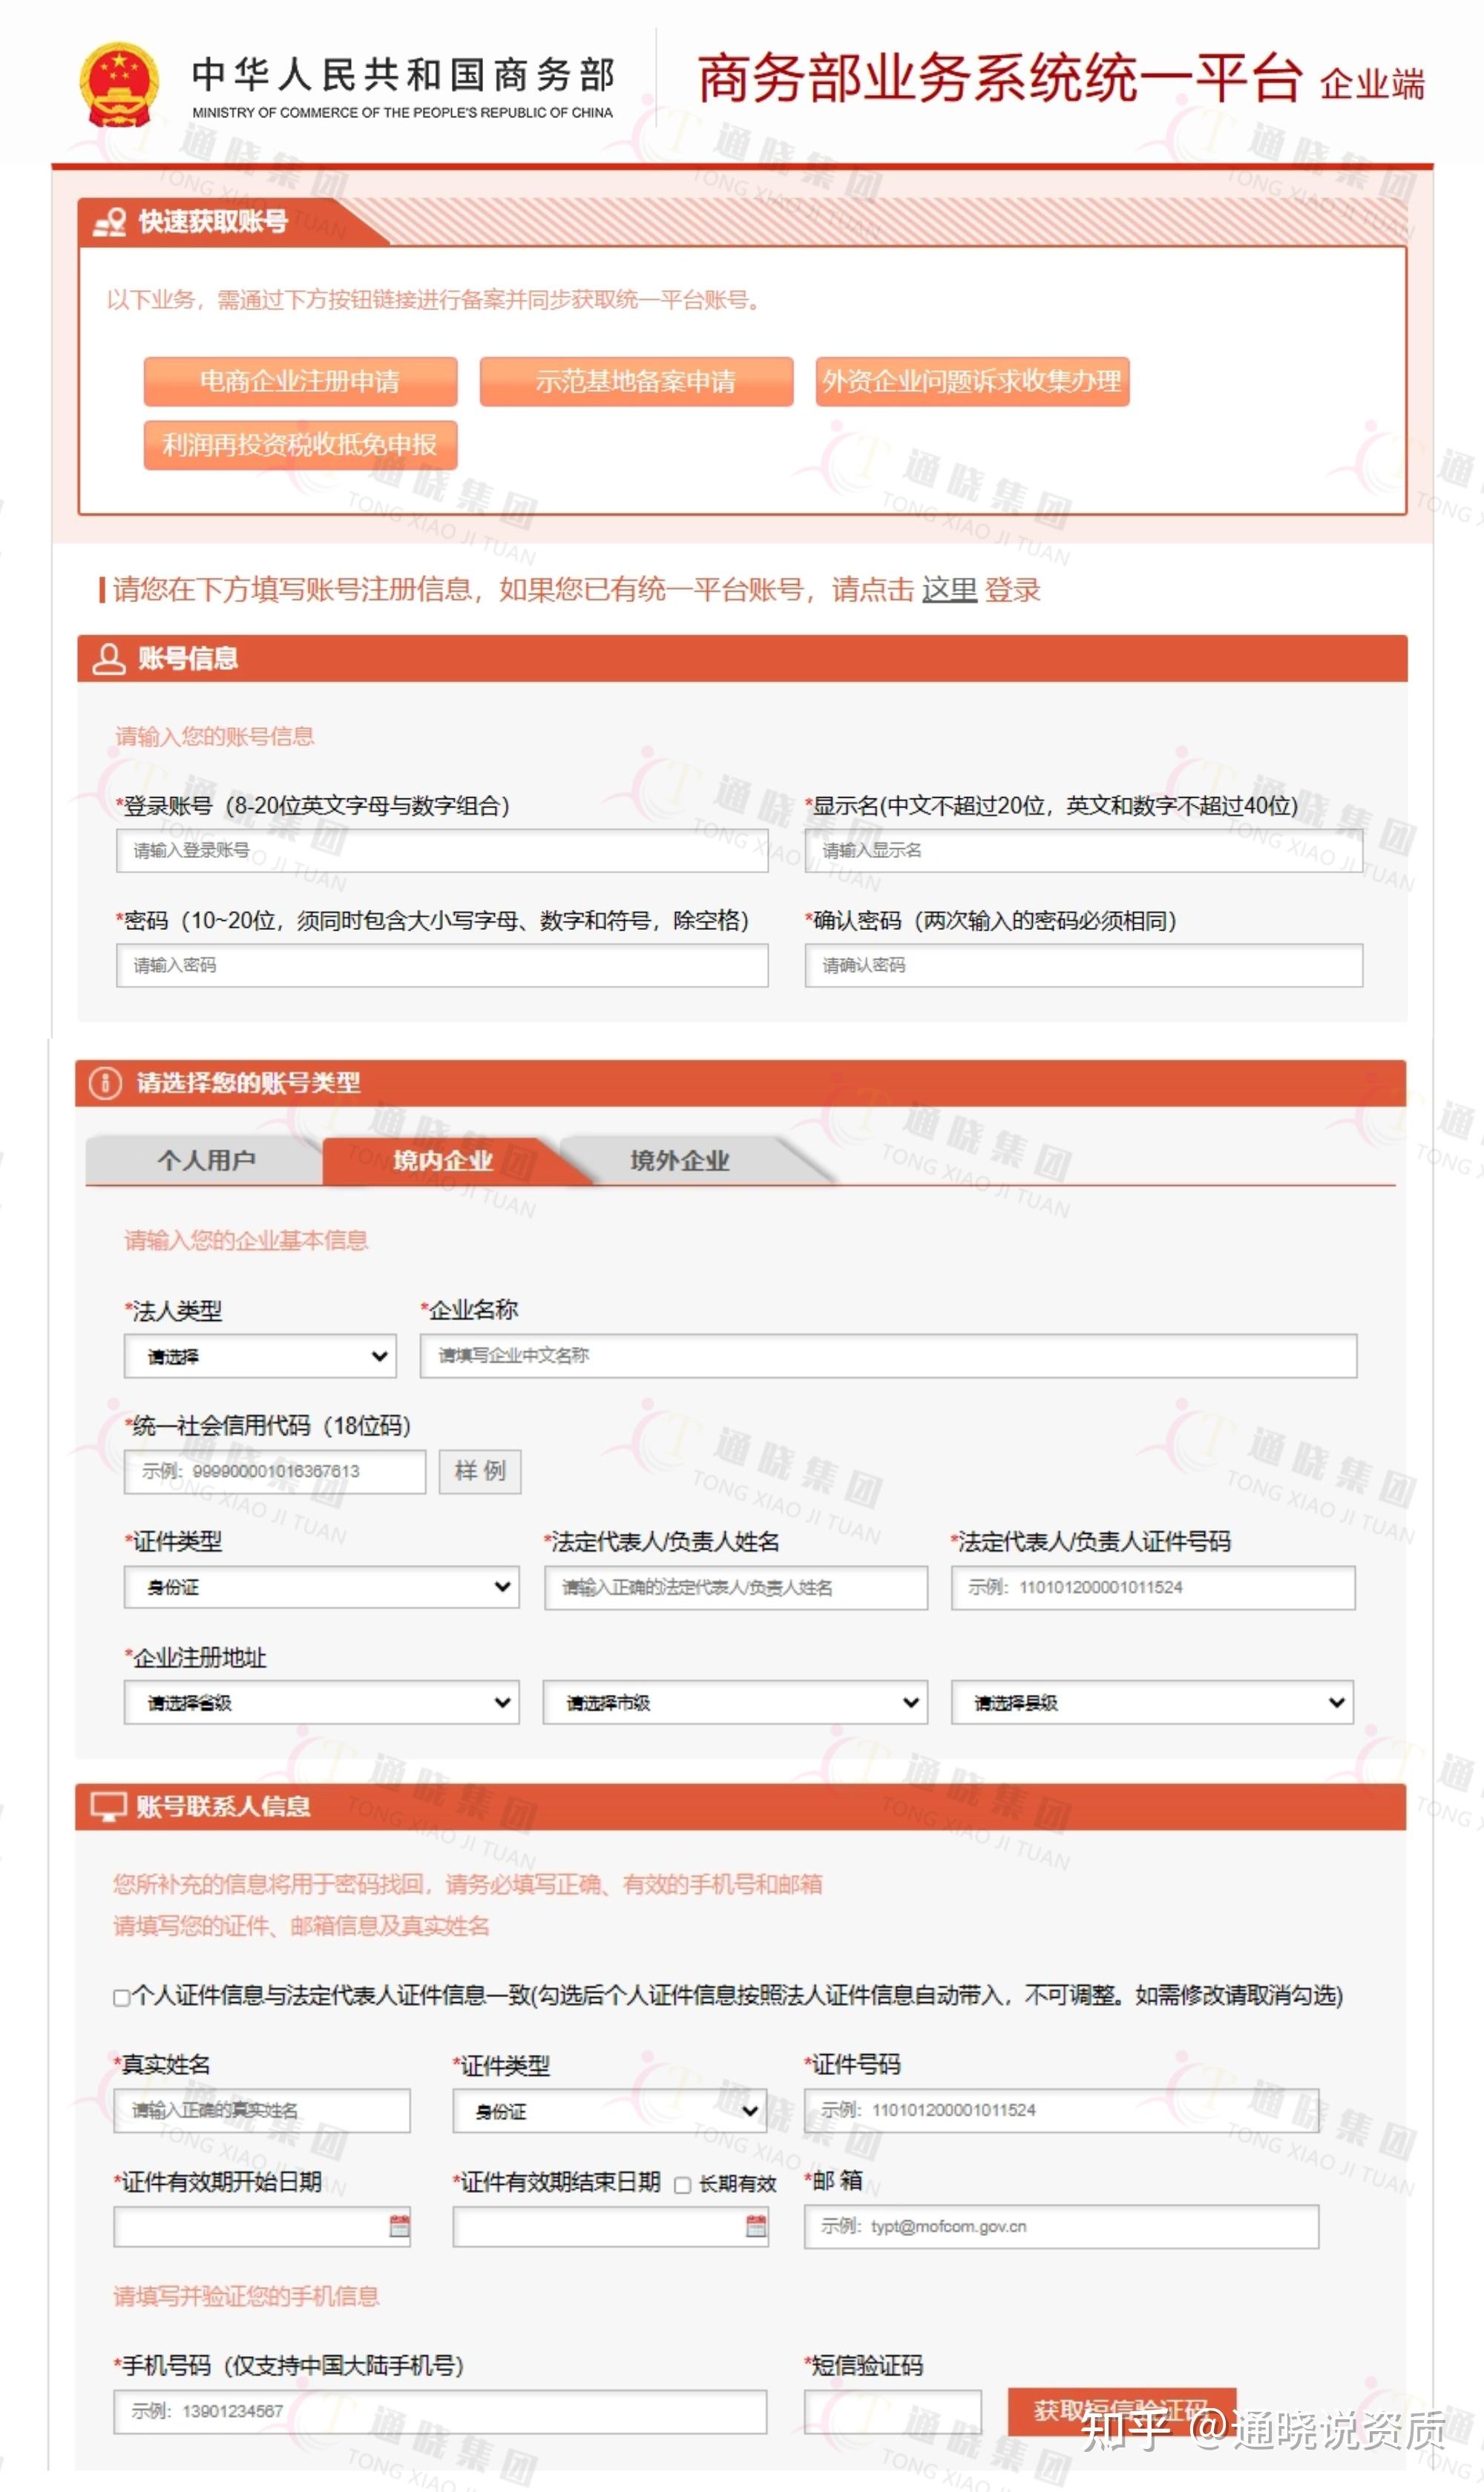Image resolution: width=1484 pixels, height=2492 pixels.
Task: Expand the 请选择省级 dropdown
Action: [x=321, y=1702]
